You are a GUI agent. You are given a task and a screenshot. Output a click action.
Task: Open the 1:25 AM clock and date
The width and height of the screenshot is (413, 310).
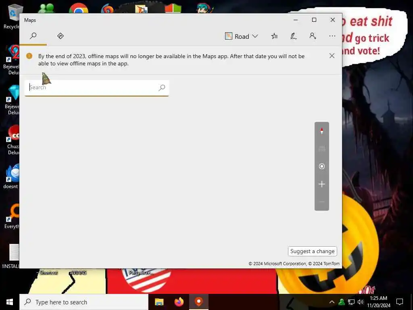tap(379, 302)
